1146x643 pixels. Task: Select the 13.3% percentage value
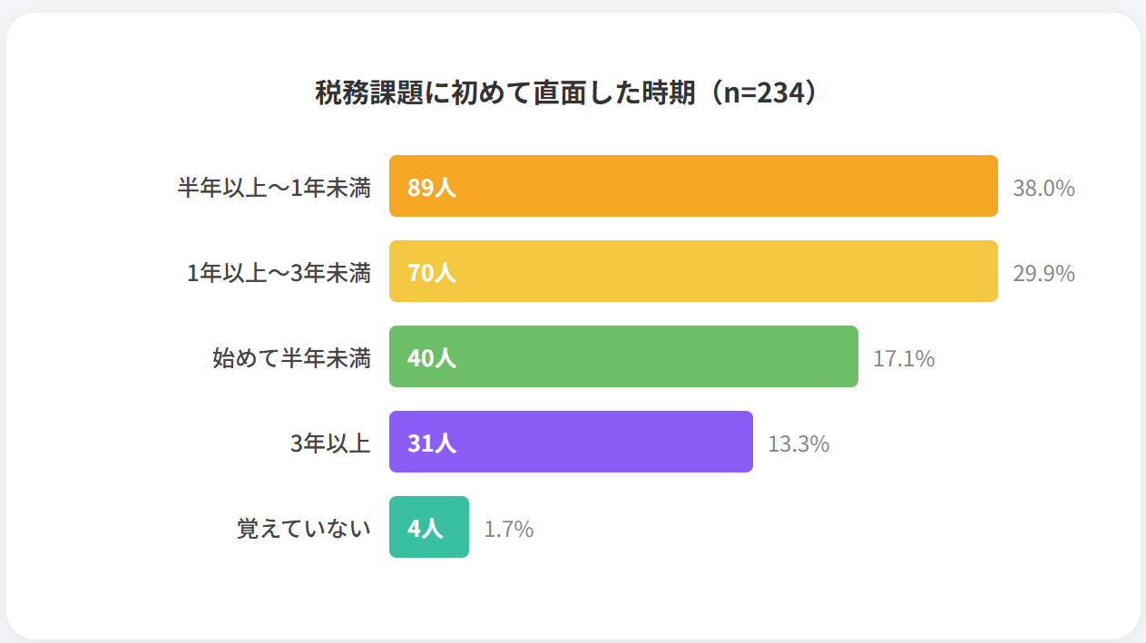pos(798,444)
